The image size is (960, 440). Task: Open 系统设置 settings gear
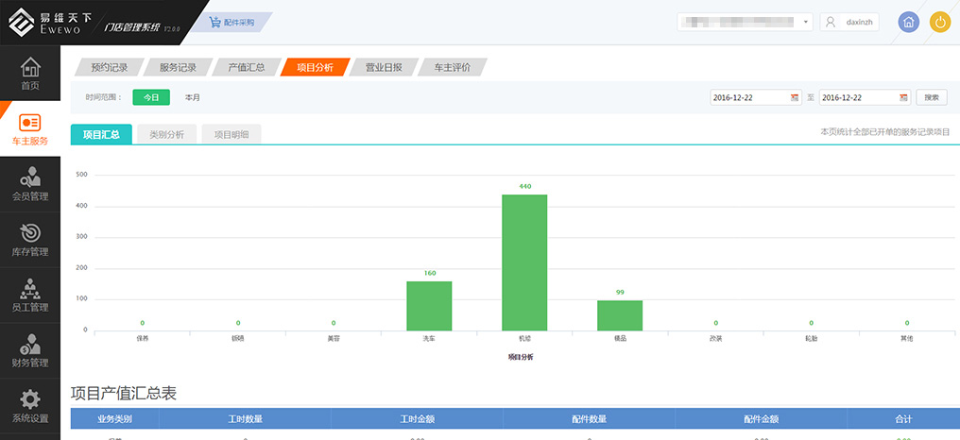click(30, 406)
